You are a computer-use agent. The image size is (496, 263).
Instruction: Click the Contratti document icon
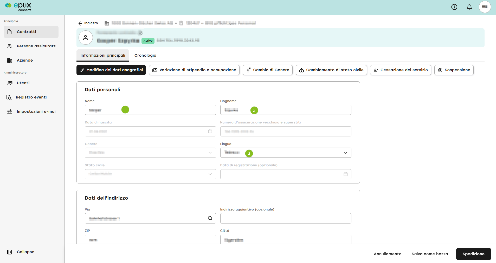click(10, 32)
